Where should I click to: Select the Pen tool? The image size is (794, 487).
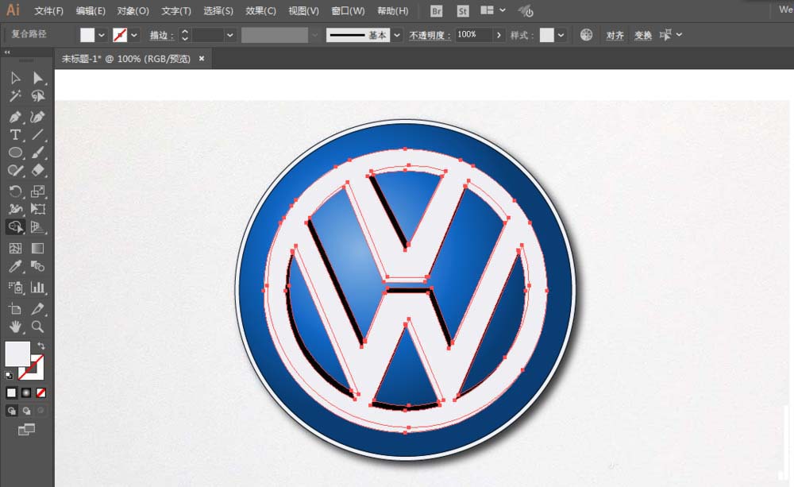15,117
